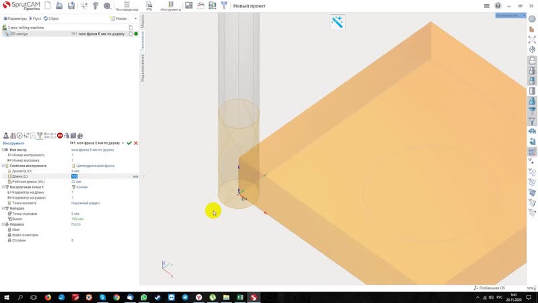Collapse the Свойства инструмента group
Image resolution: width=538 pixels, height=303 pixels.
tap(4, 166)
